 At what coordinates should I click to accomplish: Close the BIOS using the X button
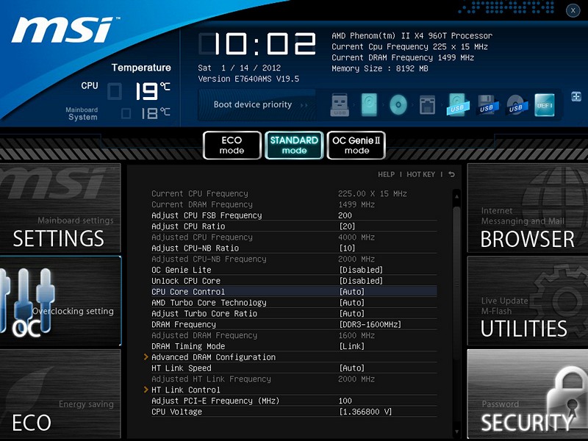(x=573, y=10)
